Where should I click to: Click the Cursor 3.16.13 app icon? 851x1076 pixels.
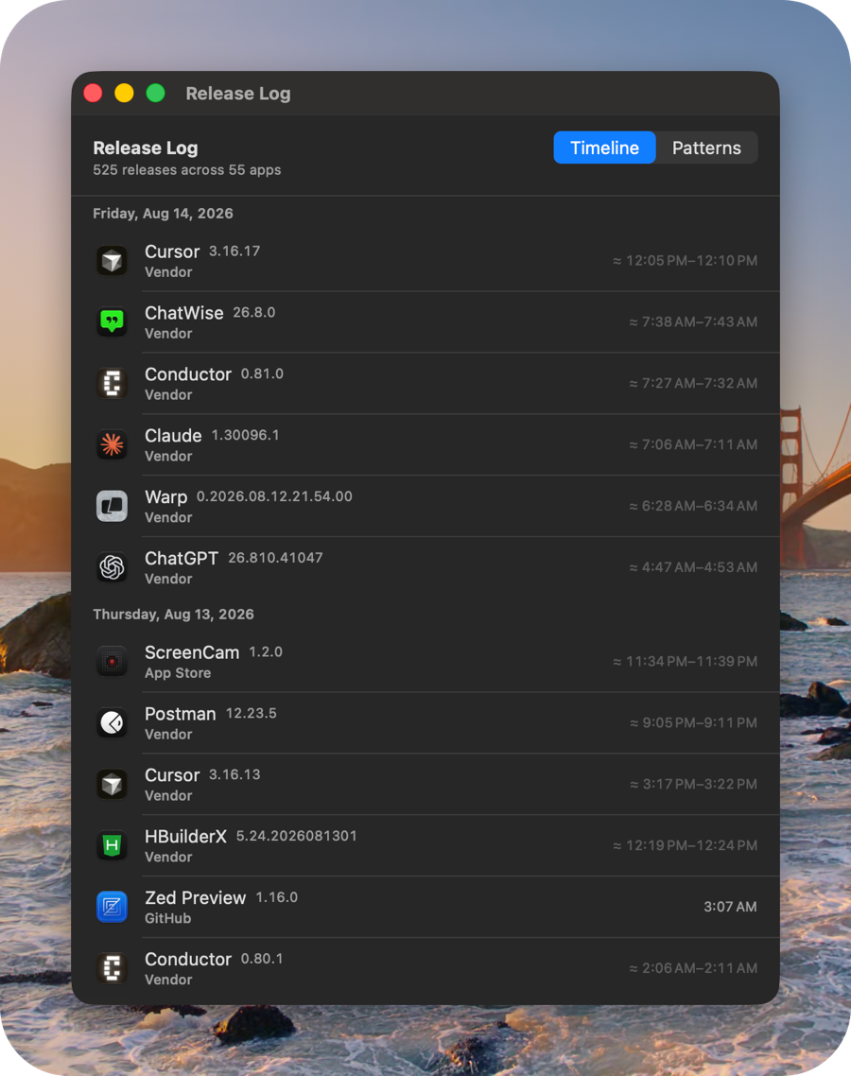pyautogui.click(x=112, y=785)
